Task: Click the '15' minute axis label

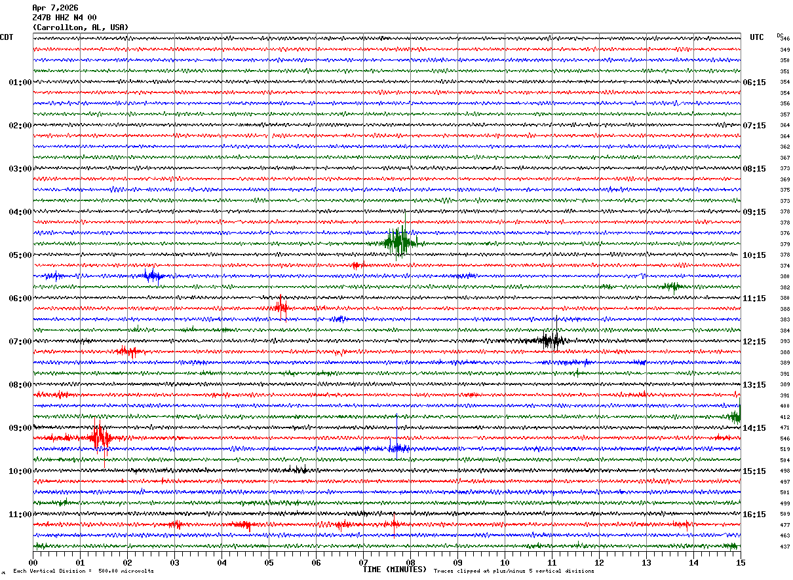Action: click(x=741, y=562)
